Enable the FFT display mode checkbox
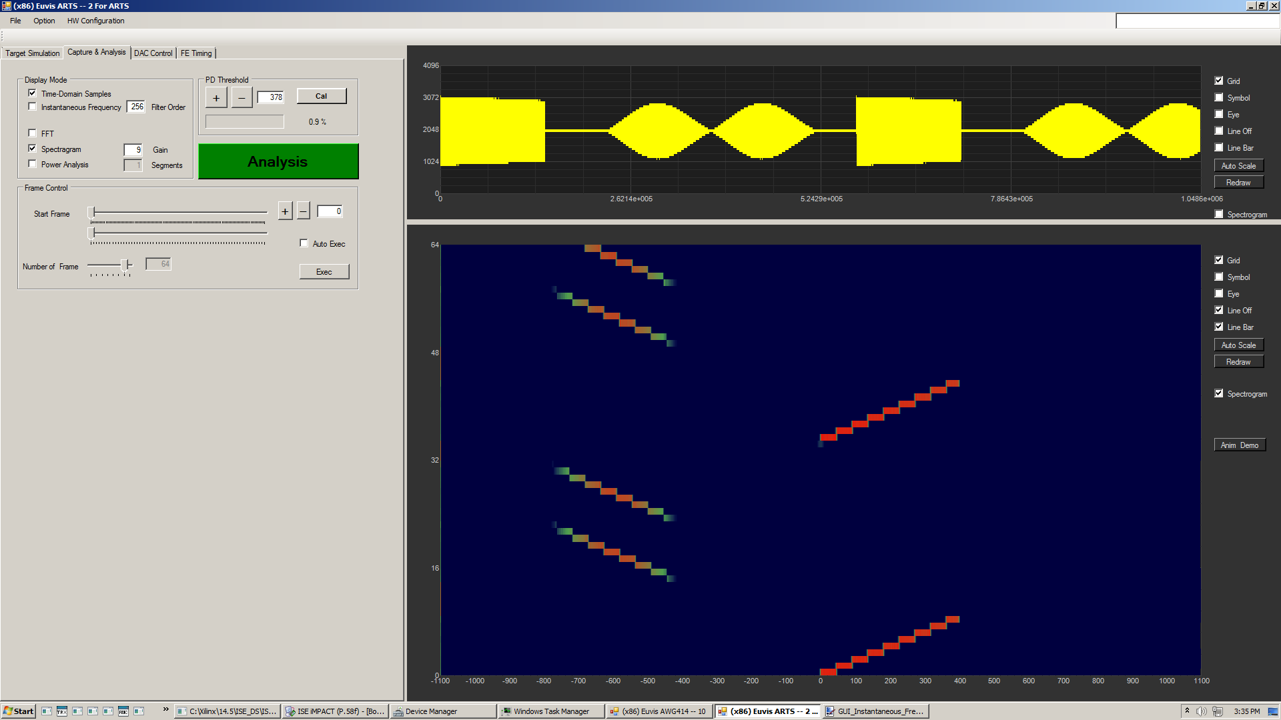Image resolution: width=1281 pixels, height=720 pixels. [x=32, y=133]
